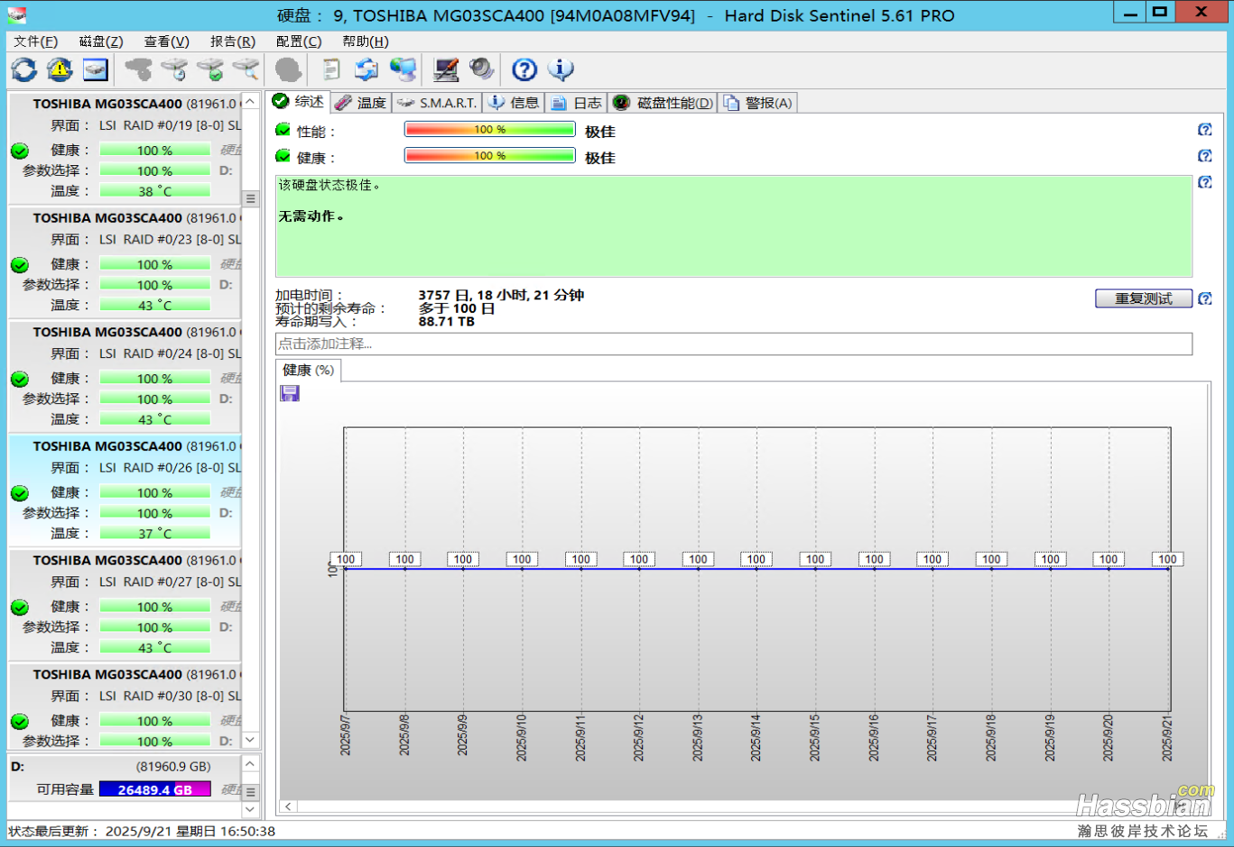This screenshot has height=847, width=1234.
Task: Open the disk information toolbar icon
Action: click(95, 69)
